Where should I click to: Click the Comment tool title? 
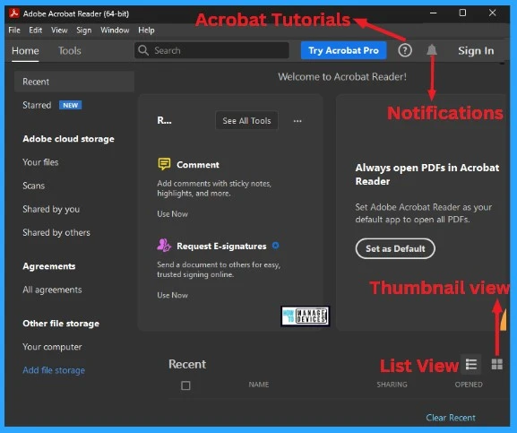198,165
